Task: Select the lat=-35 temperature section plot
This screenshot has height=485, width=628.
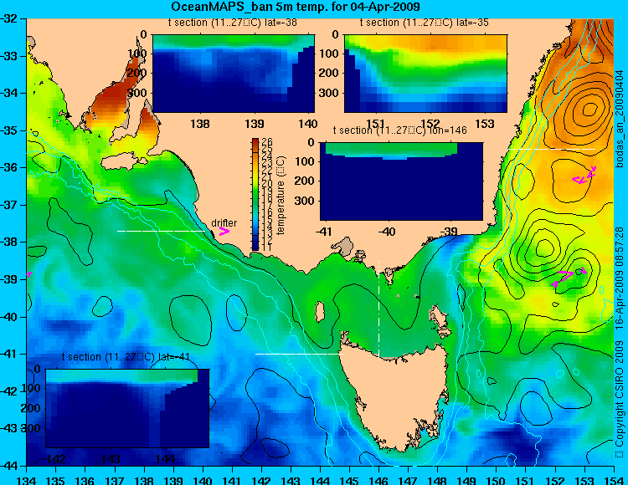Action: coord(425,74)
